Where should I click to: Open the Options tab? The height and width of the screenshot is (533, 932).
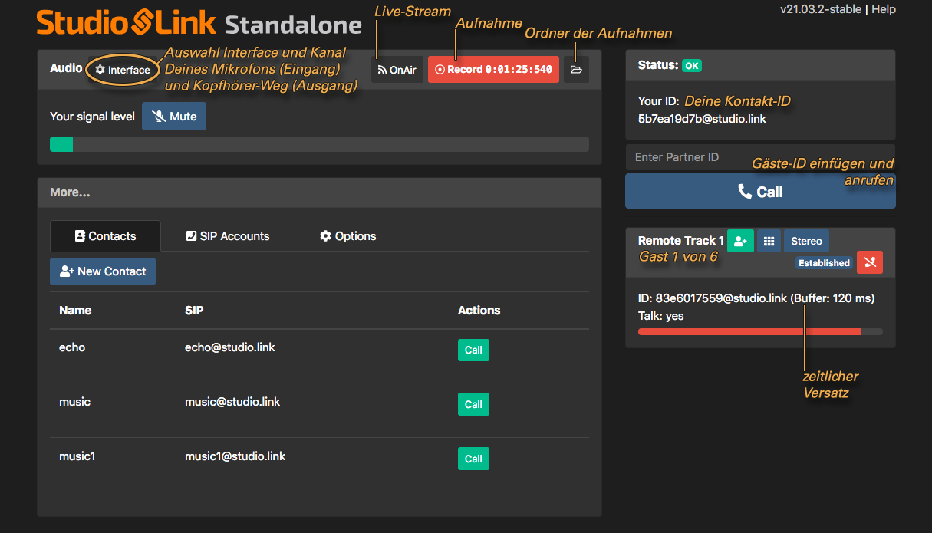coord(347,236)
